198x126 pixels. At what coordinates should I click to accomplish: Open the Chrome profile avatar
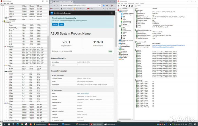point(112,5)
